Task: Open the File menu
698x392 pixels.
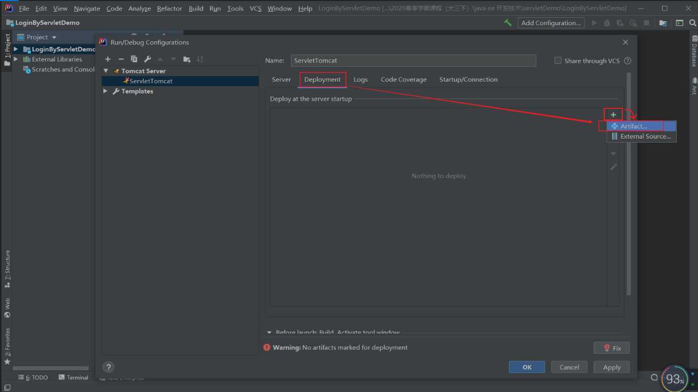Action: click(24, 9)
